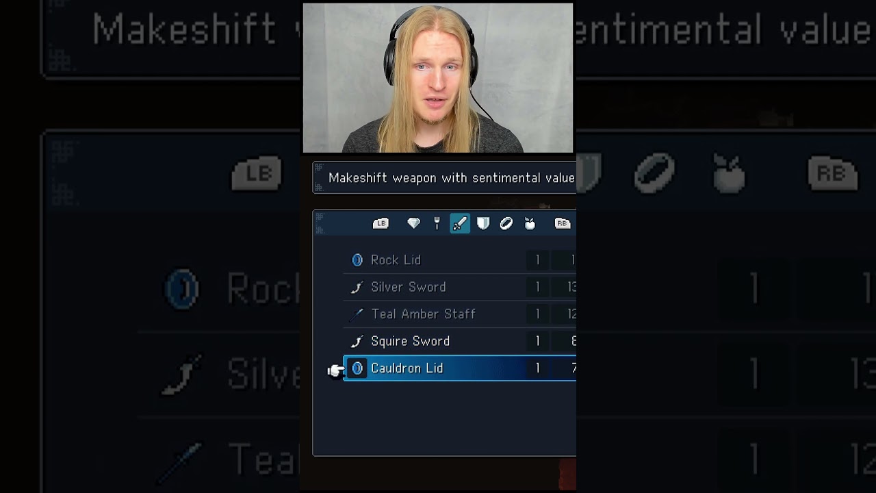Click the streamer webcam video feed
Image resolution: width=876 pixels, height=493 pixels.
coord(438,78)
